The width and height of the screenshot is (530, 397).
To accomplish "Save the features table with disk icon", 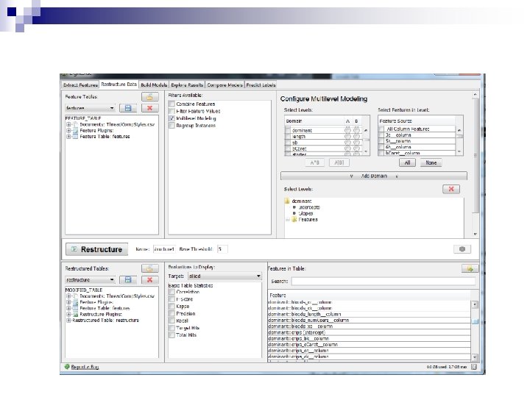I will click(128, 108).
